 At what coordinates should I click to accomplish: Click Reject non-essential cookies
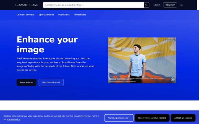click(152, 118)
